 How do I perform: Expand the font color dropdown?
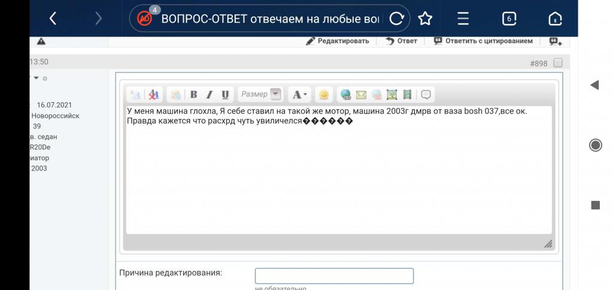[x=299, y=94]
